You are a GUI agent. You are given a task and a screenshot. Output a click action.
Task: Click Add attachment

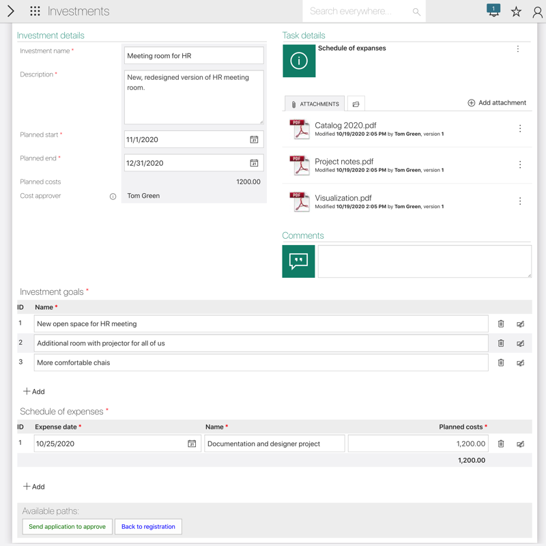point(496,103)
